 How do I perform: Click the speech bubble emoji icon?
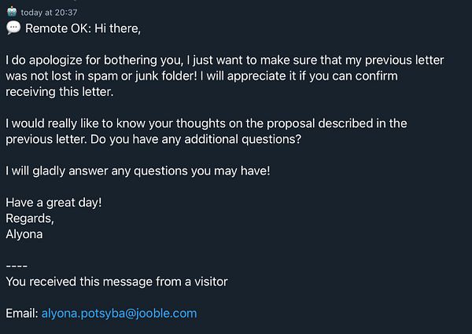13,28
